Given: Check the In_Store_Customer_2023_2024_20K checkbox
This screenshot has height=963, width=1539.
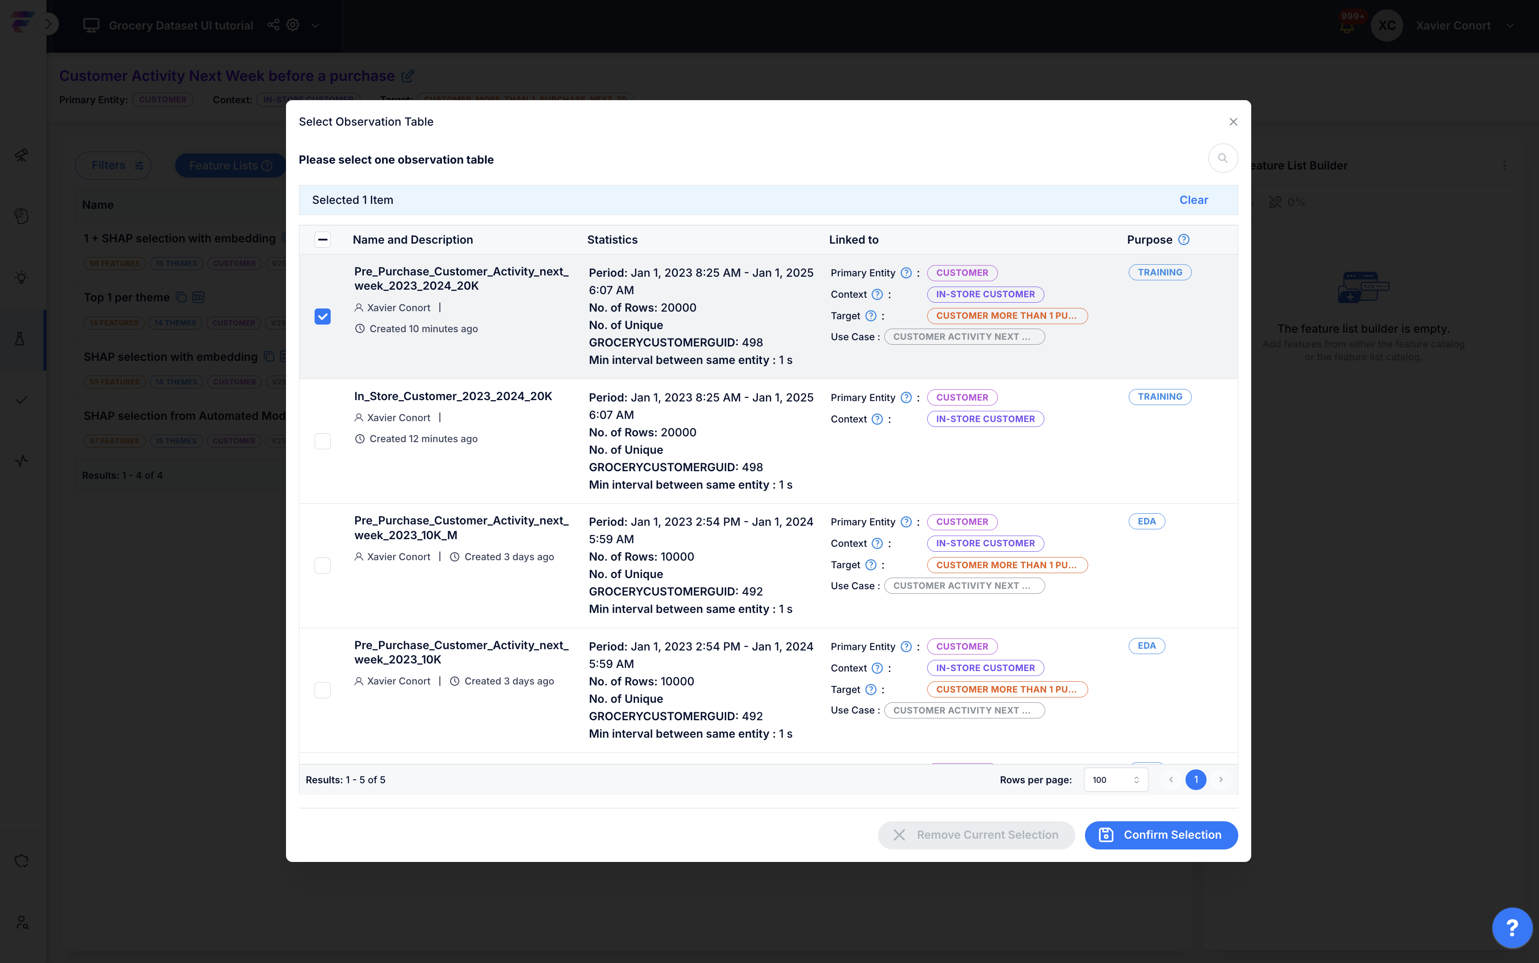Looking at the screenshot, I should [323, 441].
